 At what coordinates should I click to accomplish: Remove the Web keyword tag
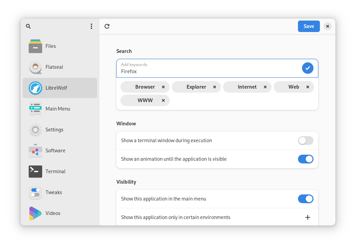click(x=308, y=87)
